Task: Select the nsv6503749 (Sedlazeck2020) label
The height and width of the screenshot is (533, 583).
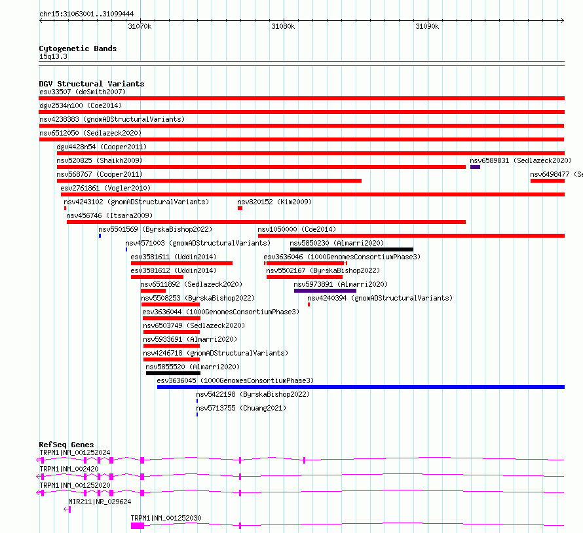Action: point(194,325)
